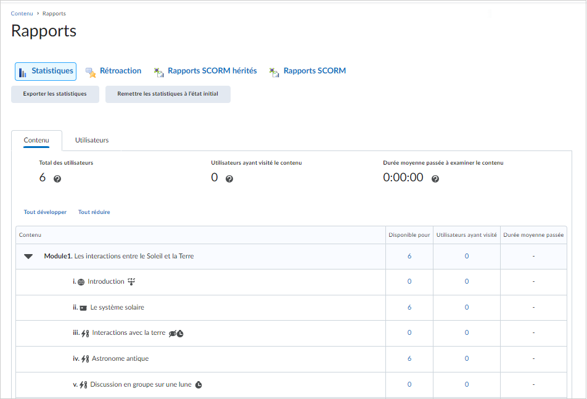Click the icon beside Rapports SCORM
The image size is (587, 399).
[274, 73]
